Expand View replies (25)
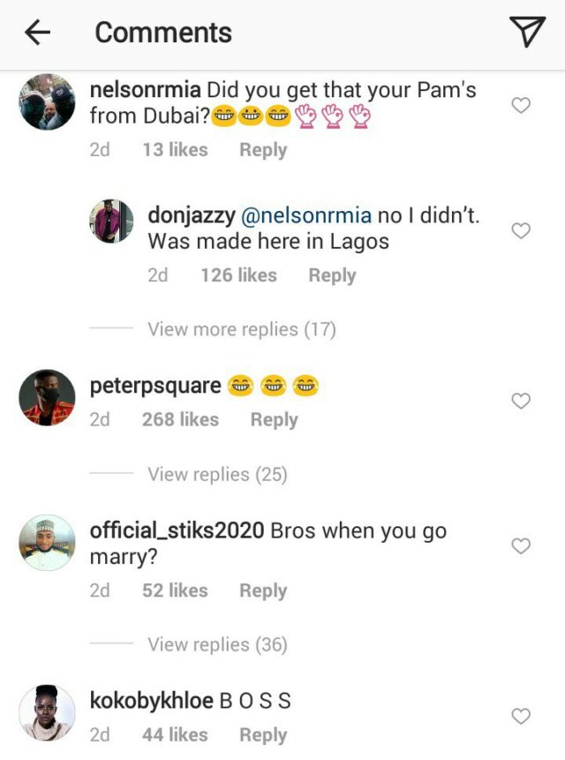The image size is (565, 760). pos(217,475)
